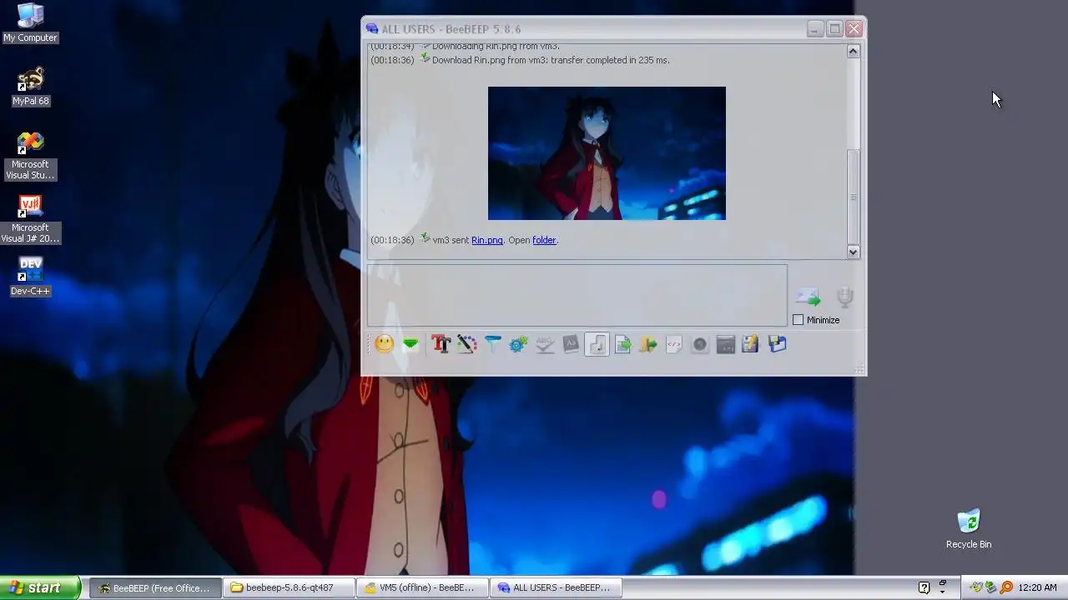Select the Dev-C++ desktop icon

click(x=30, y=277)
